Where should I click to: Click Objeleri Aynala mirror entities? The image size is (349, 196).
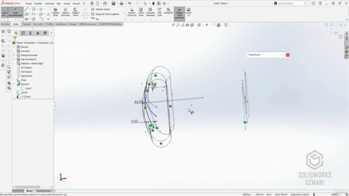pyautogui.click(x=100, y=9)
